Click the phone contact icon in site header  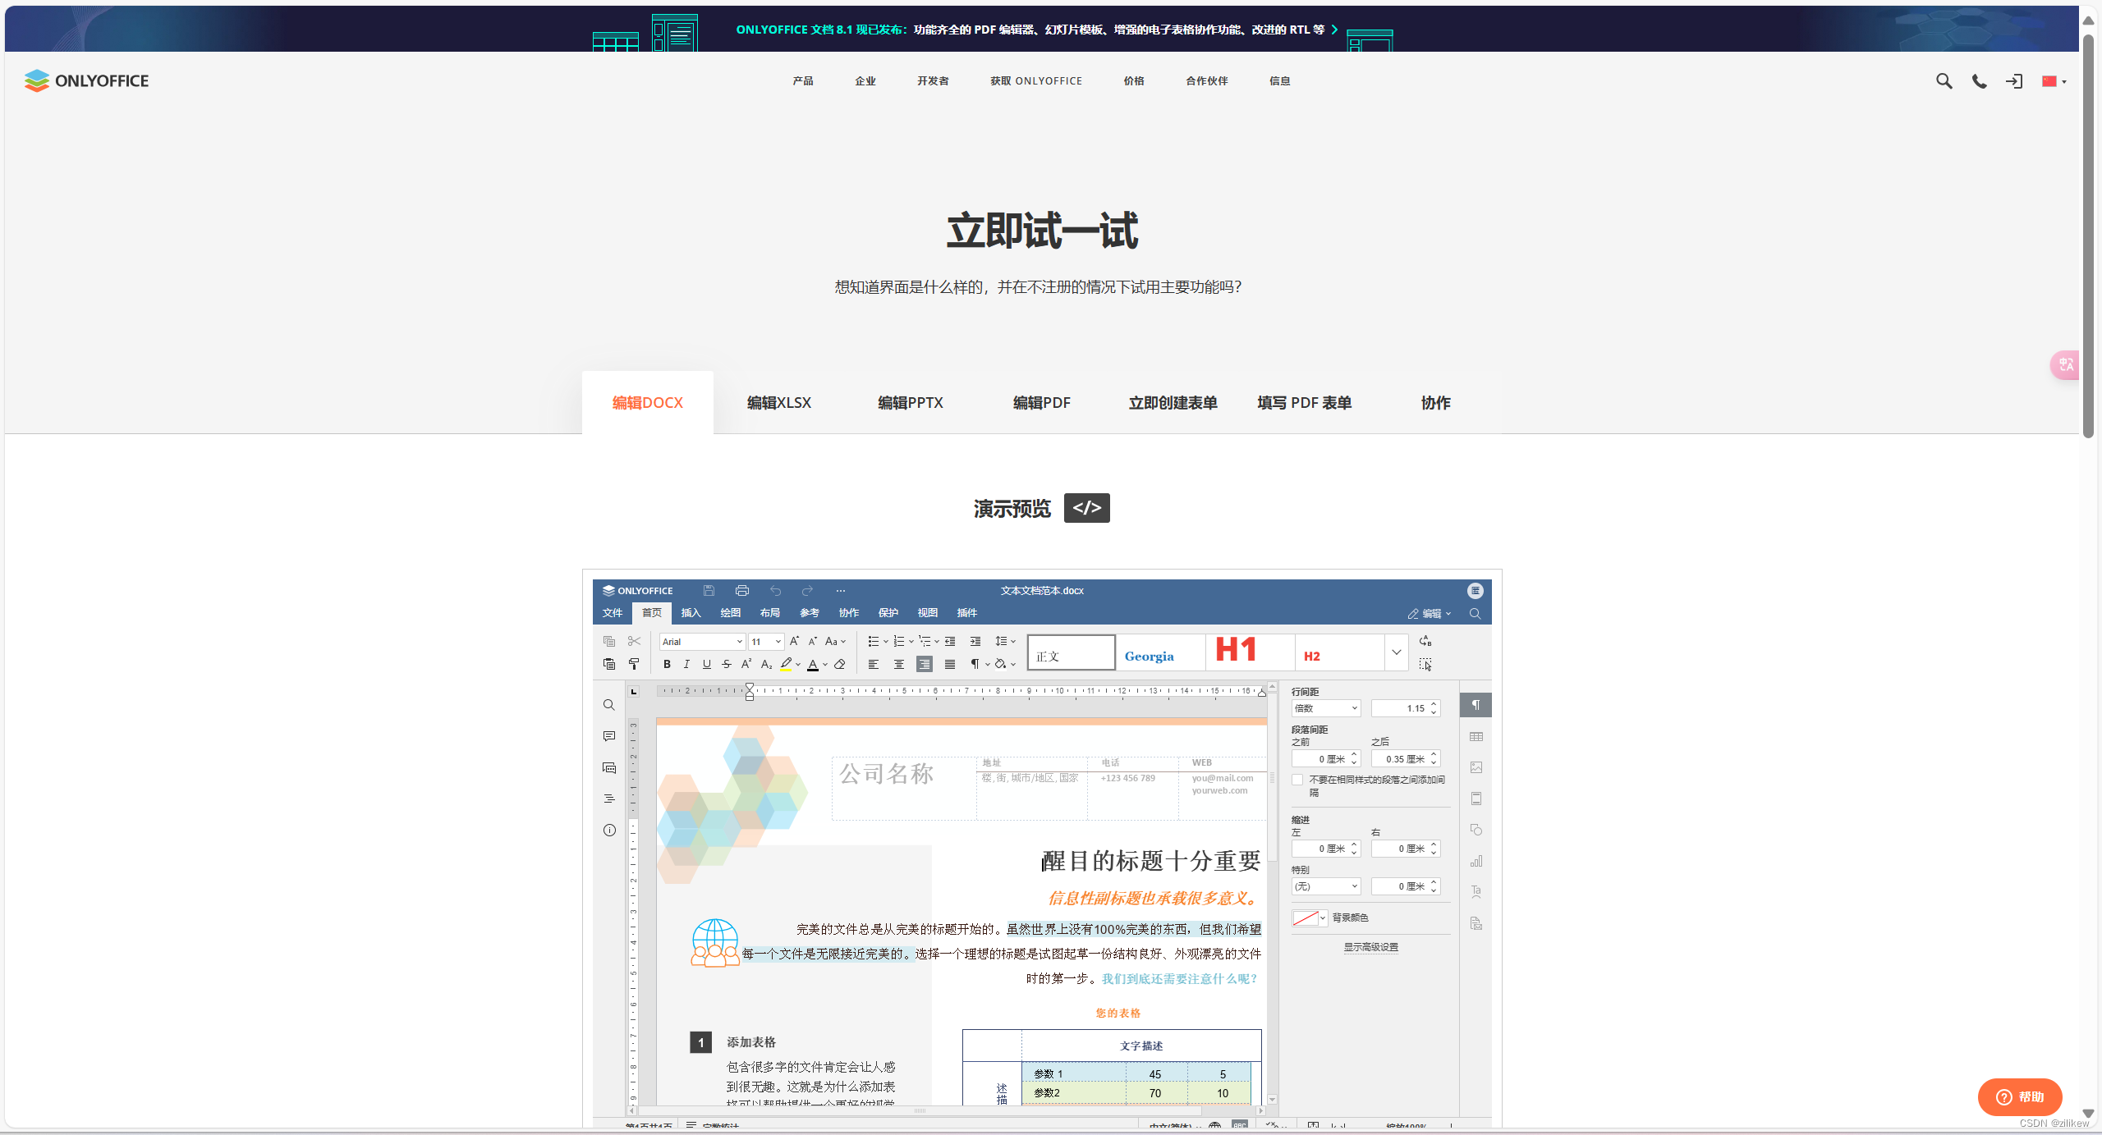click(x=1980, y=81)
